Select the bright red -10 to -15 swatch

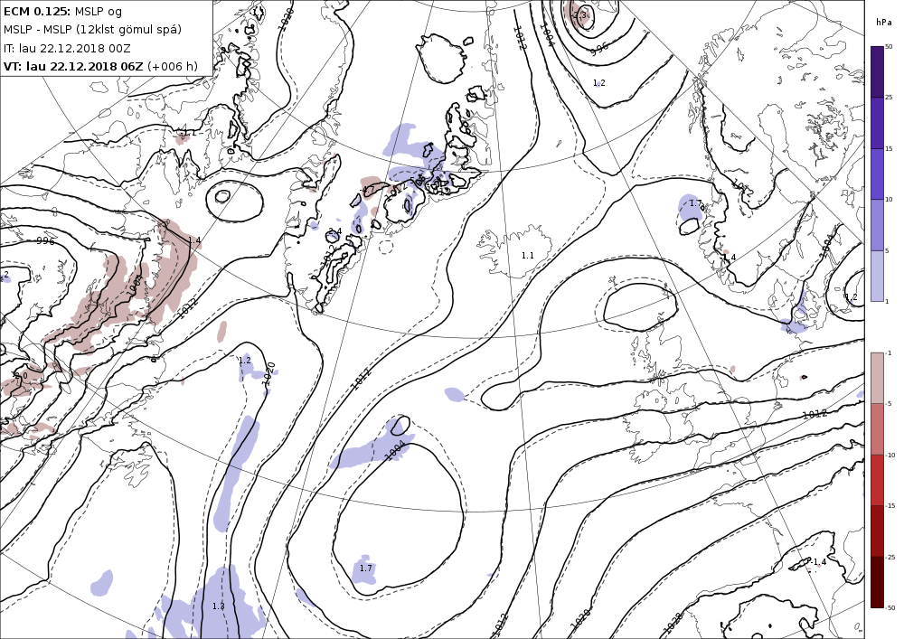pos(877,480)
